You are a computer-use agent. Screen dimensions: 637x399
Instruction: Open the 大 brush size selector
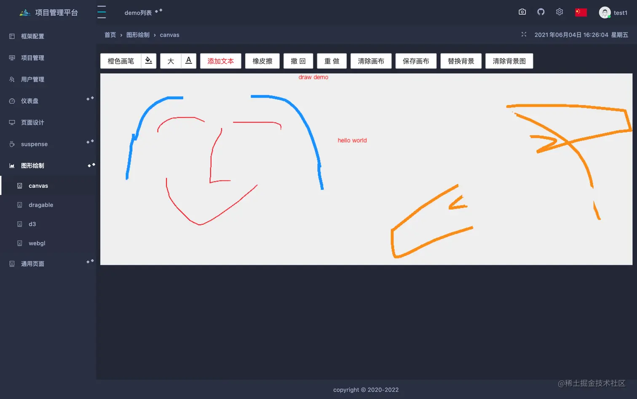171,61
